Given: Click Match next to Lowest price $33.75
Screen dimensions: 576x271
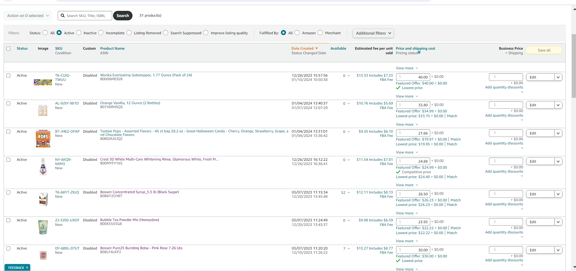Looking at the screenshot, I should point(452,116).
